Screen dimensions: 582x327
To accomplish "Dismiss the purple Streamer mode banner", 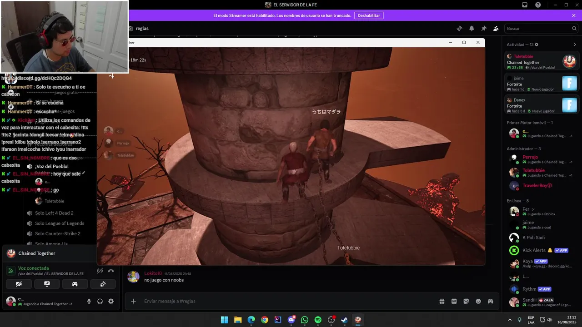I will tap(574, 15).
